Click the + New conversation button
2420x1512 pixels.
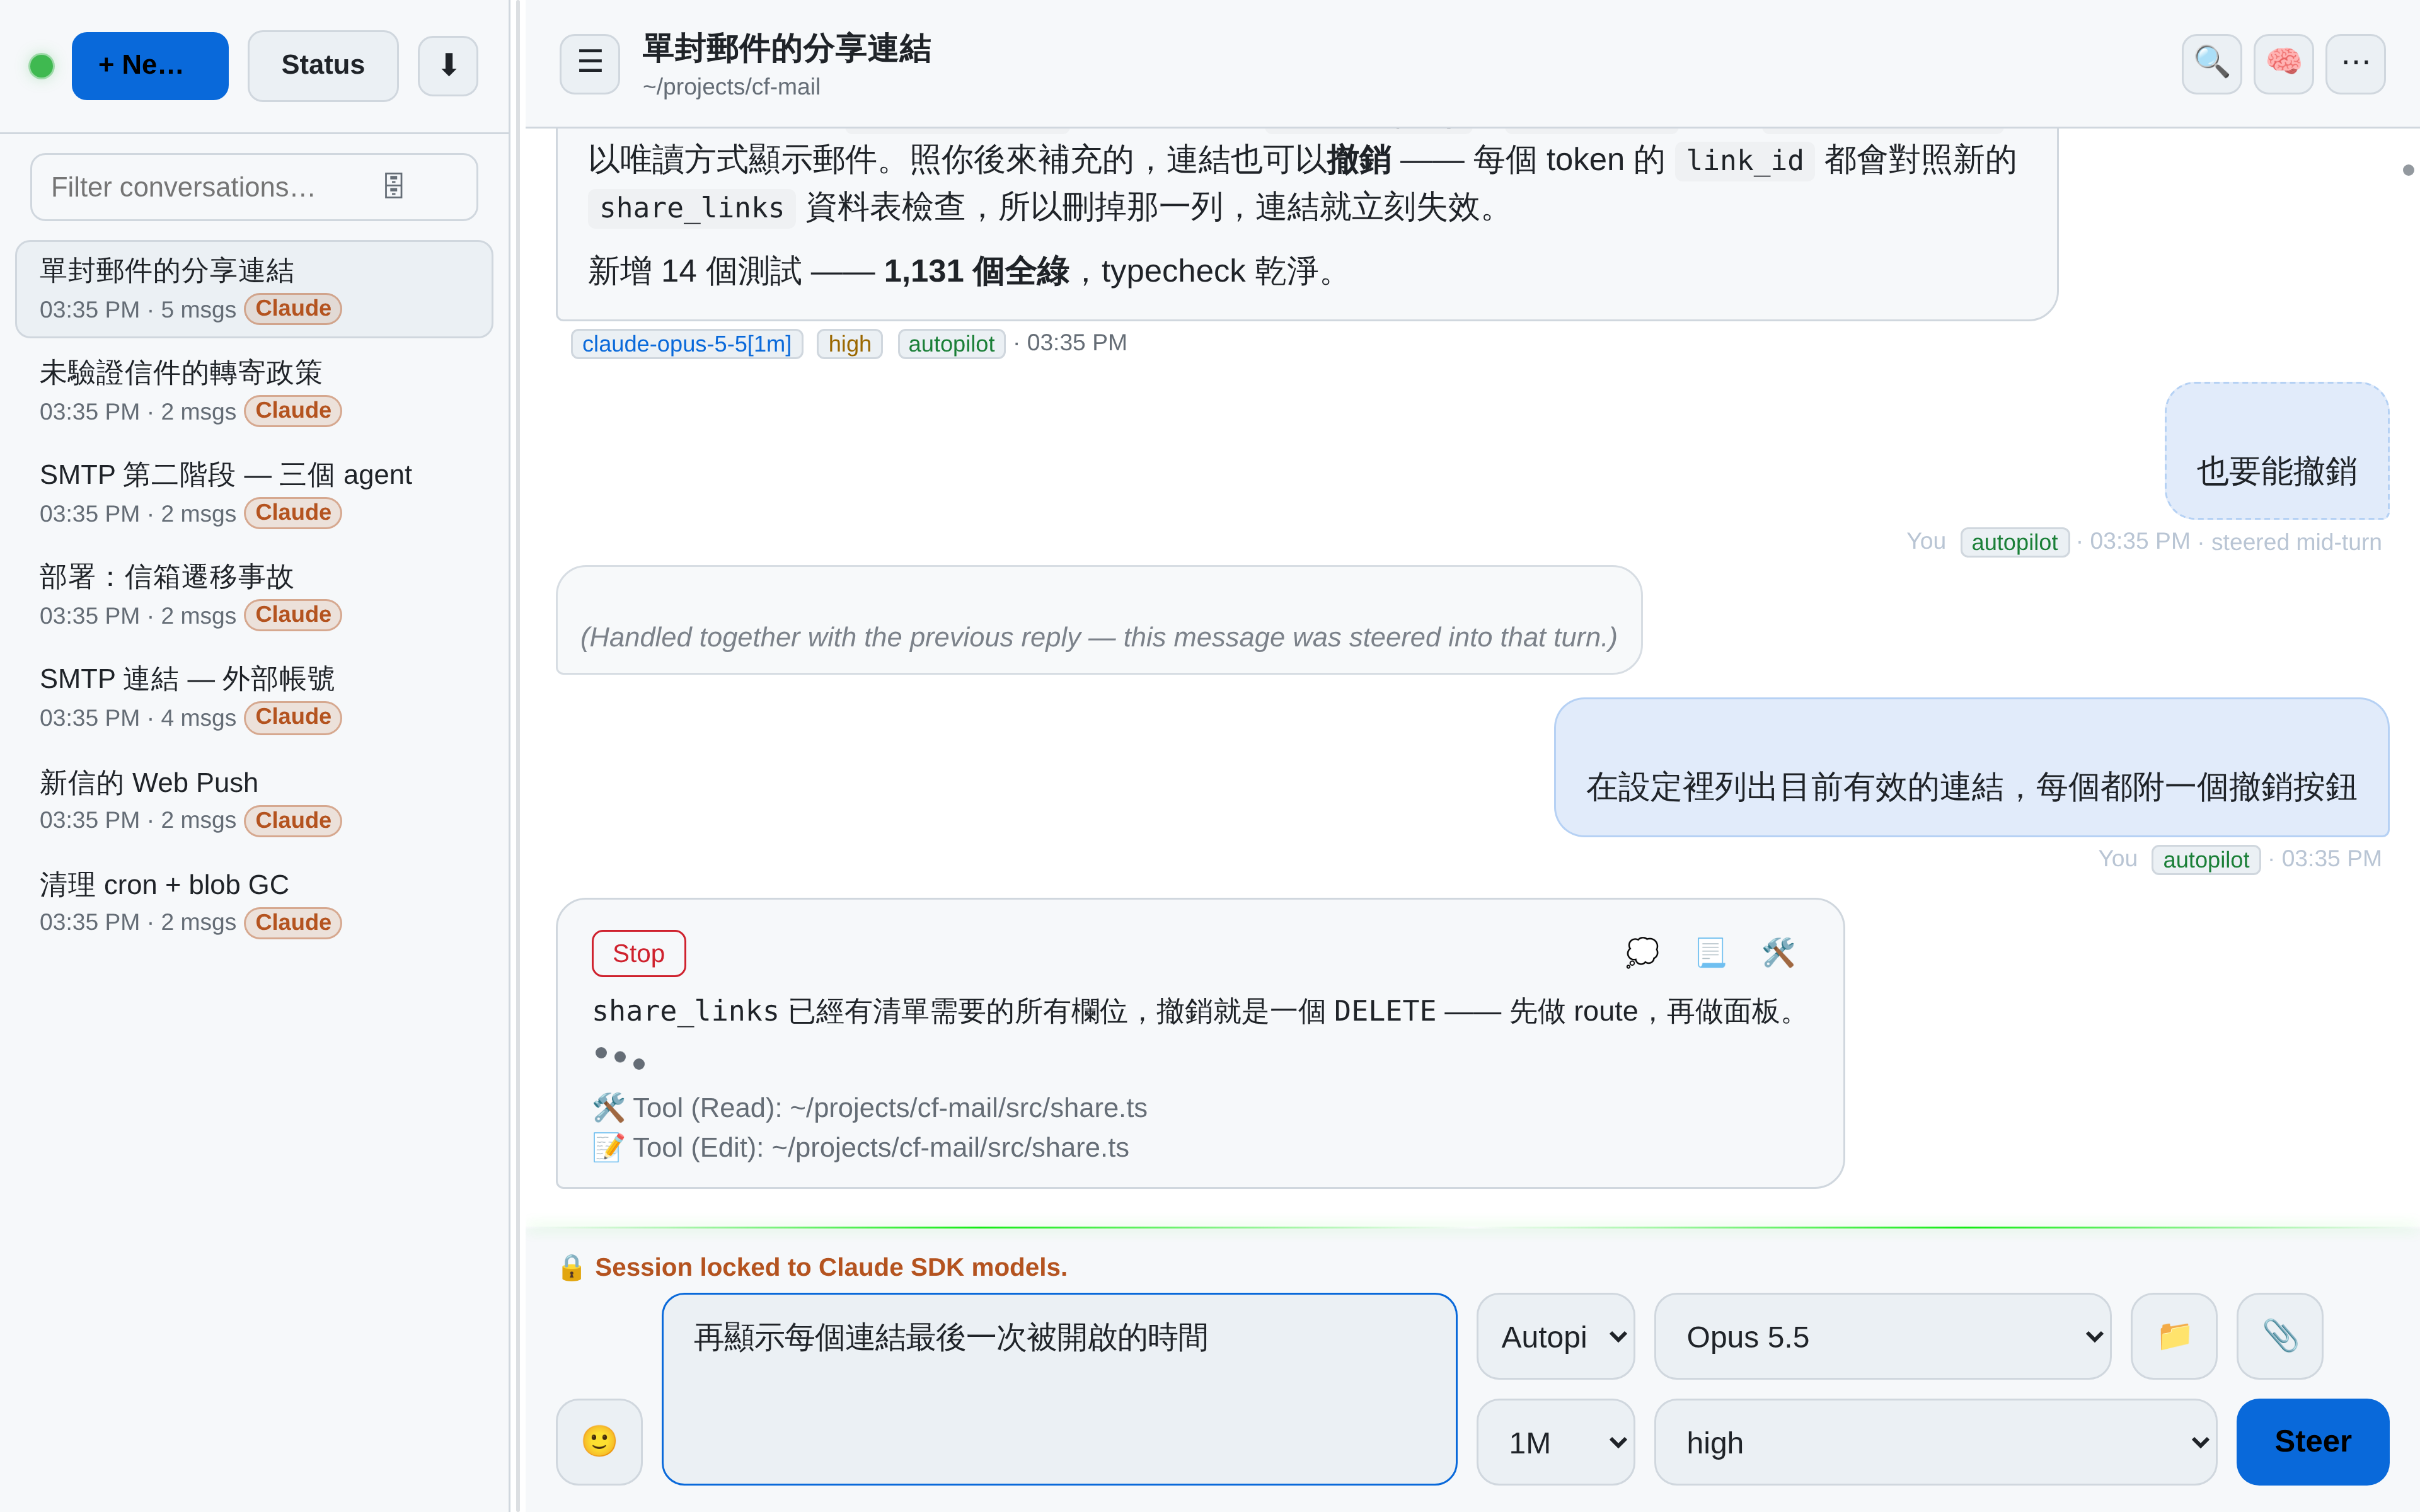click(150, 66)
